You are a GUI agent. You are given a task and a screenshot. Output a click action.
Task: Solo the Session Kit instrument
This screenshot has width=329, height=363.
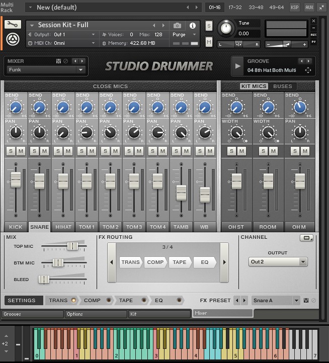click(x=209, y=26)
